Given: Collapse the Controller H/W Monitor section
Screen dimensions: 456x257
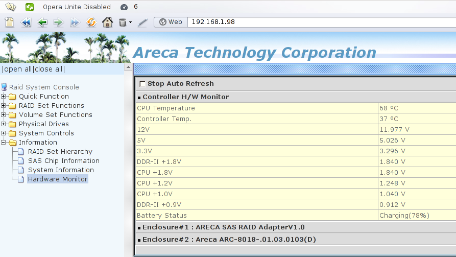Looking at the screenshot, I should 139,98.
